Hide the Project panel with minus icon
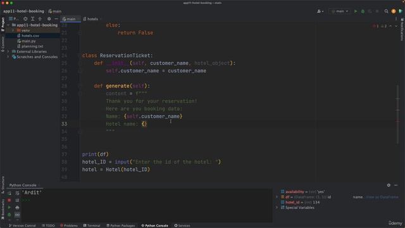This screenshot has width=405, height=228. 56,19
